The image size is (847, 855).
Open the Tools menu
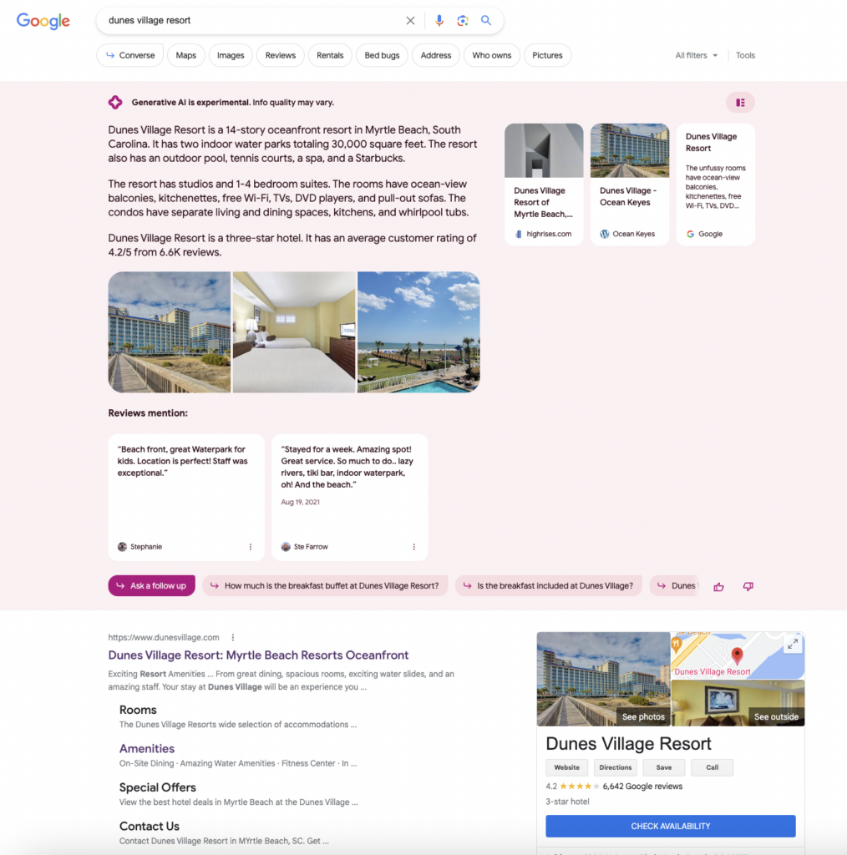745,56
